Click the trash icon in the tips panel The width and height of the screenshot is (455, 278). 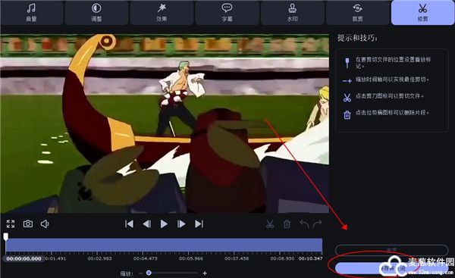(x=347, y=115)
